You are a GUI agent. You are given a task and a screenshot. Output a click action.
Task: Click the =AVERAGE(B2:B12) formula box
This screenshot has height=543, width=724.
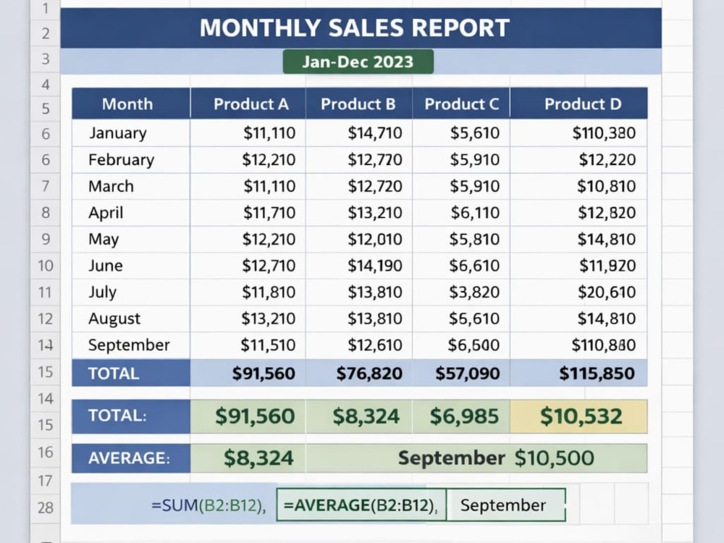[x=361, y=505]
